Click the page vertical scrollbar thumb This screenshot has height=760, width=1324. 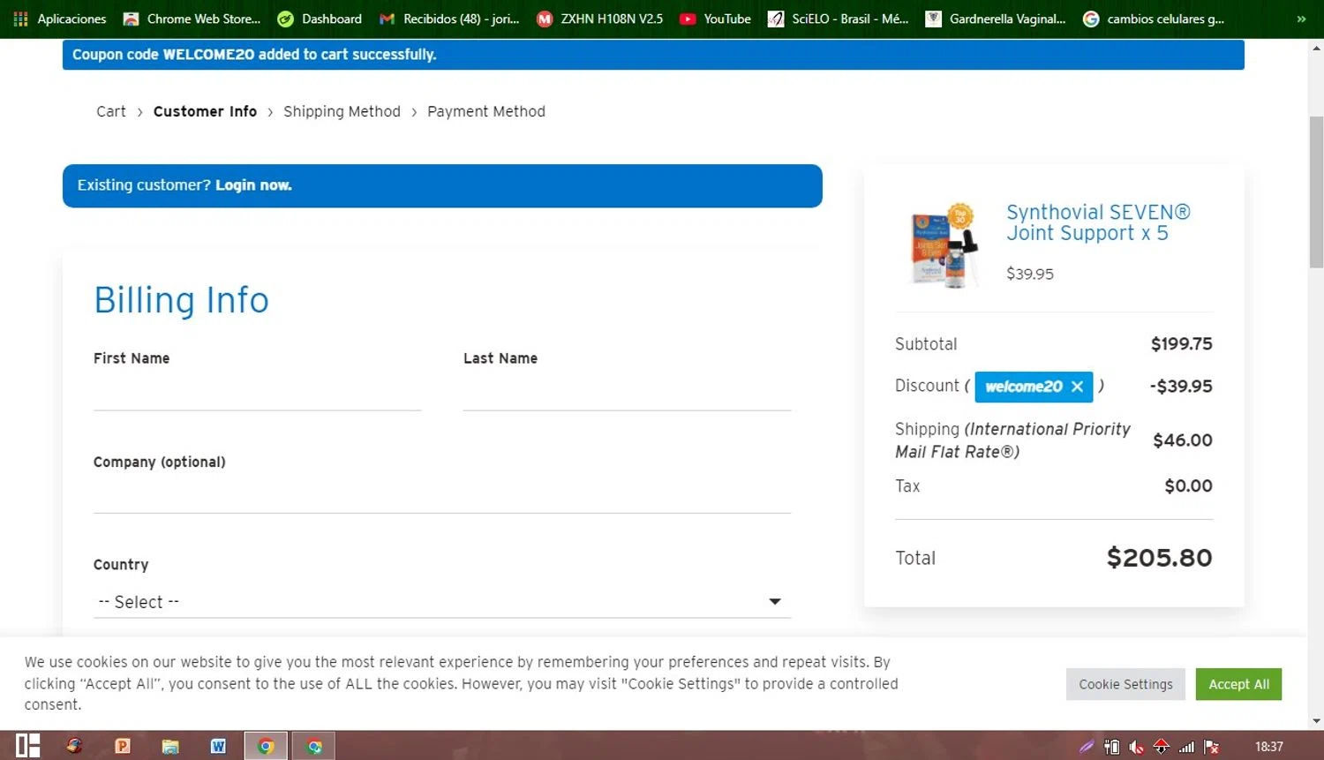[1316, 191]
